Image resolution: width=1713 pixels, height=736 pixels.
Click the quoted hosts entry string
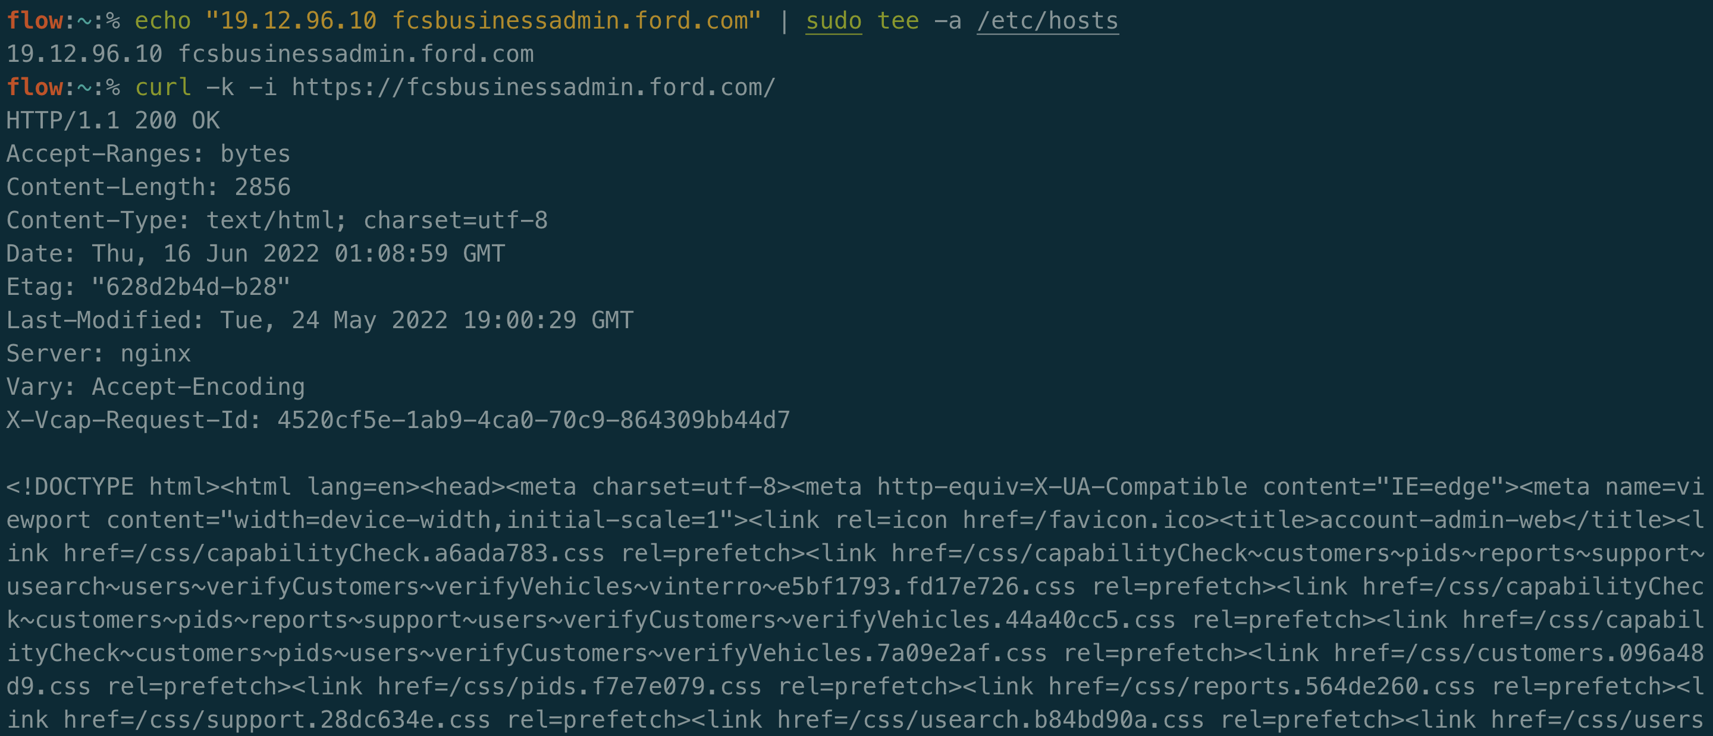484,21
